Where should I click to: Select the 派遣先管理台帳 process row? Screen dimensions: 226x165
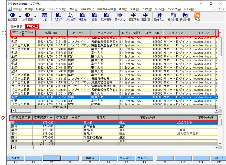[x=114, y=82]
